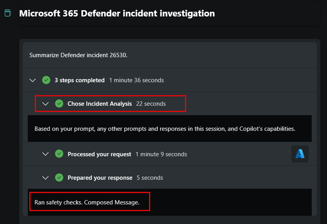This screenshot has height=224, width=327.
Task: Click the 22 seconds duration text
Action: pyautogui.click(x=151, y=104)
